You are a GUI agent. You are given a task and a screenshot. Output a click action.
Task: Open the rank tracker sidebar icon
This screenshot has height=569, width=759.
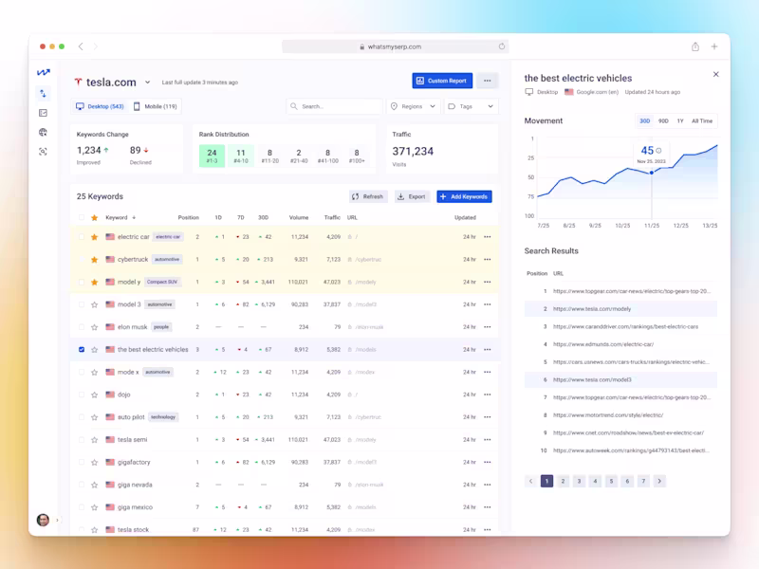43,93
